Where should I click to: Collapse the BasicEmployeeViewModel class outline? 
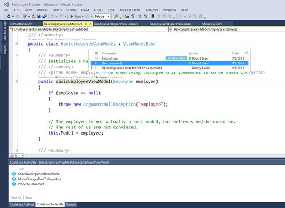click(17, 44)
